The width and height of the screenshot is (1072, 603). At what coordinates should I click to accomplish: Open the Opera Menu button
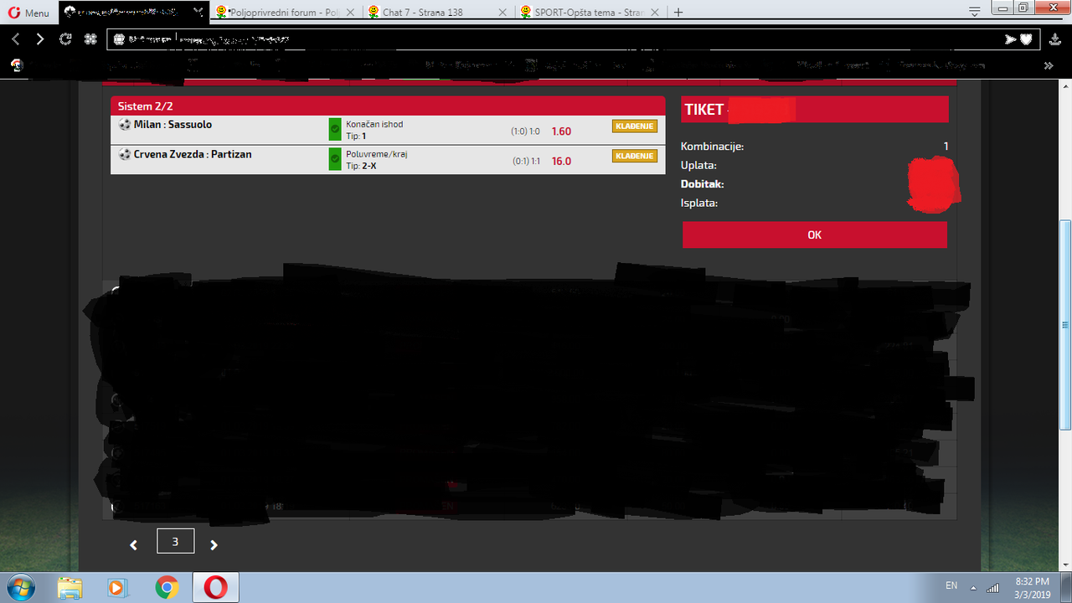coord(28,13)
